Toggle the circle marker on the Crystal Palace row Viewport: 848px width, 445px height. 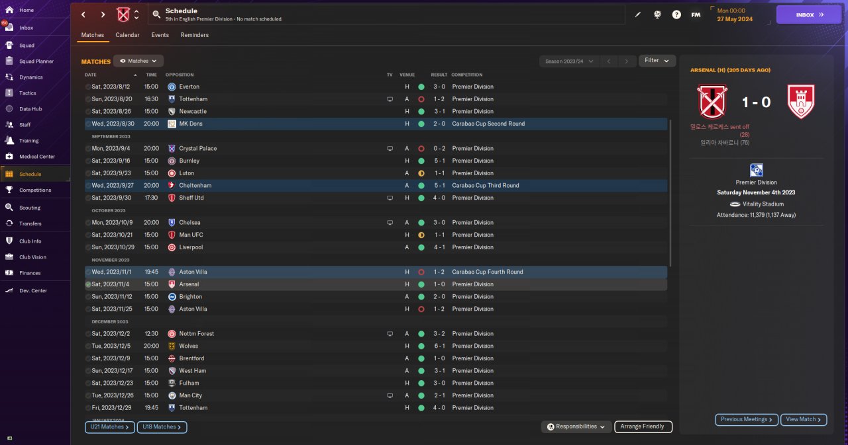pos(88,149)
